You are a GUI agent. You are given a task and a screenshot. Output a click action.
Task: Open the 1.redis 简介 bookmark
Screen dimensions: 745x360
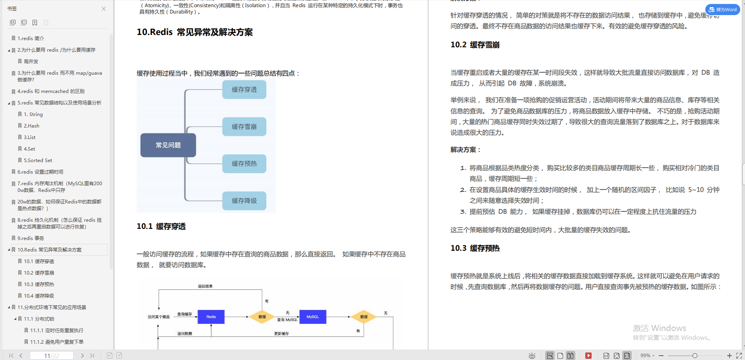(x=32, y=38)
